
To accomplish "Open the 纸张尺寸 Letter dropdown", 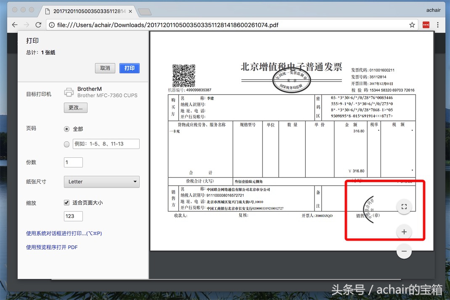I will [101, 181].
